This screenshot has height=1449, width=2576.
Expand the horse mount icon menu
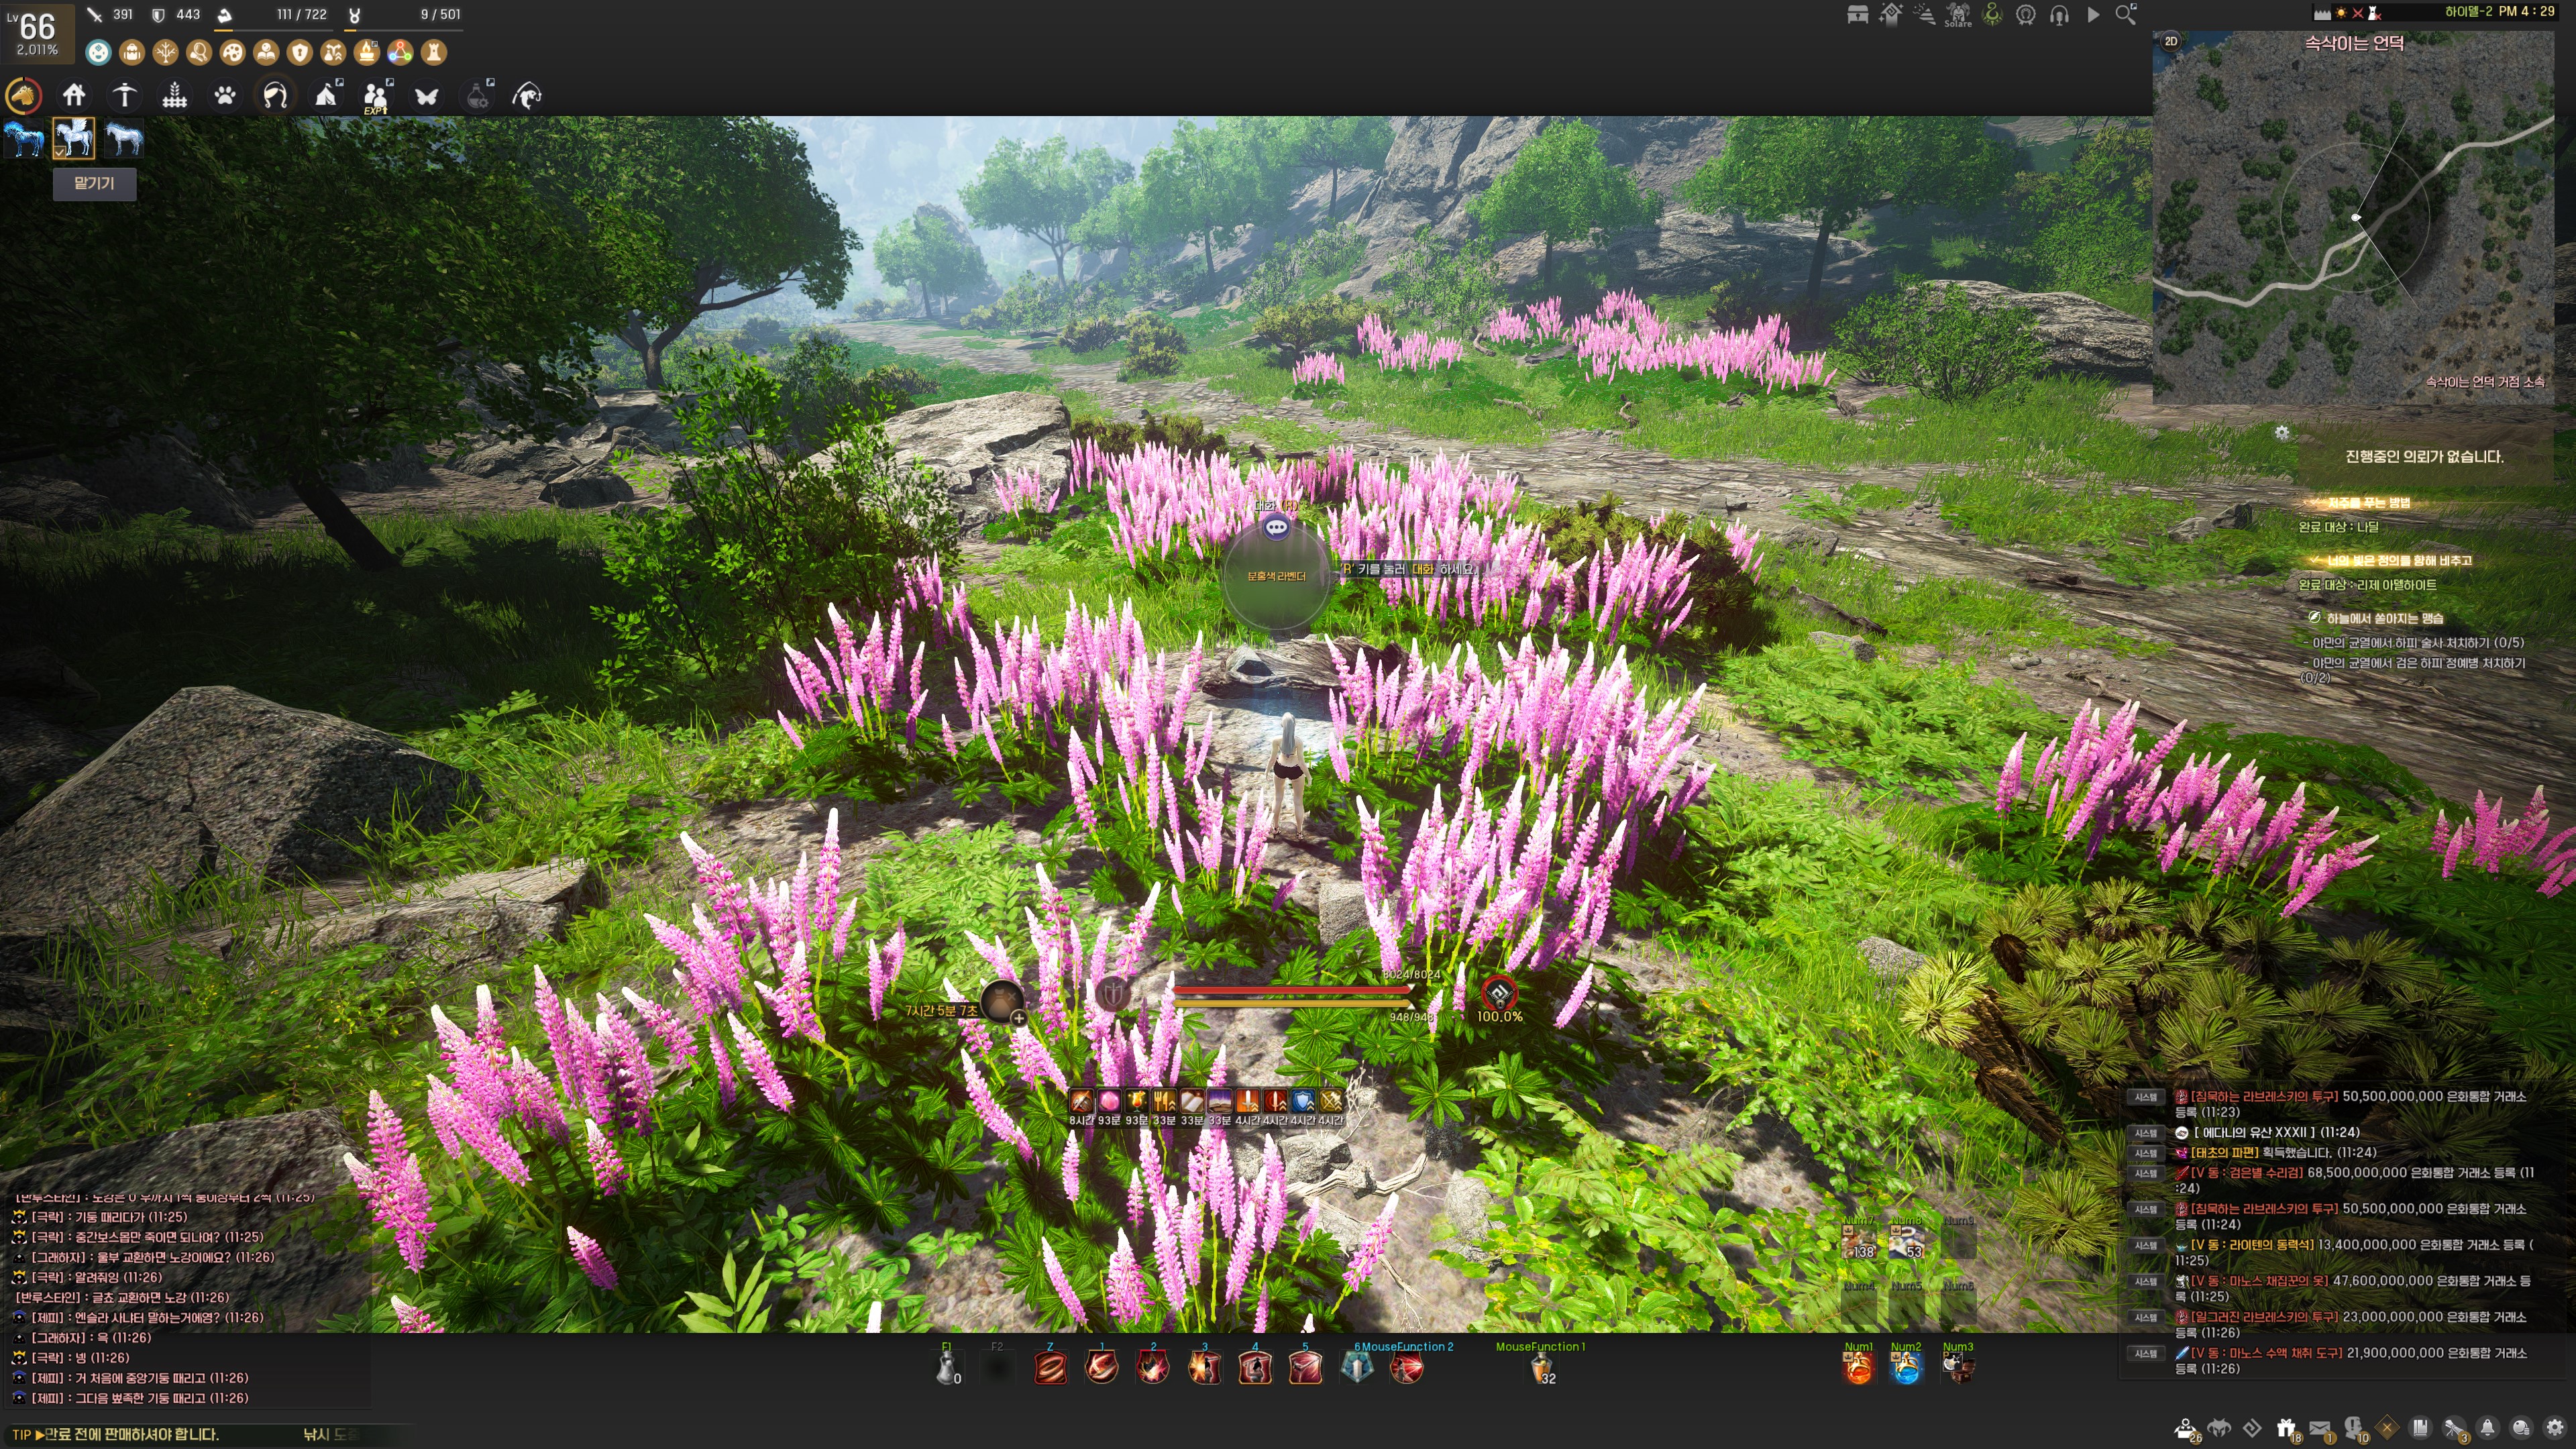tap(23, 96)
